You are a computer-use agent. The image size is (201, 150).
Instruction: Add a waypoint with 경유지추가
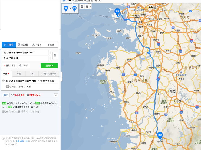[9, 66]
